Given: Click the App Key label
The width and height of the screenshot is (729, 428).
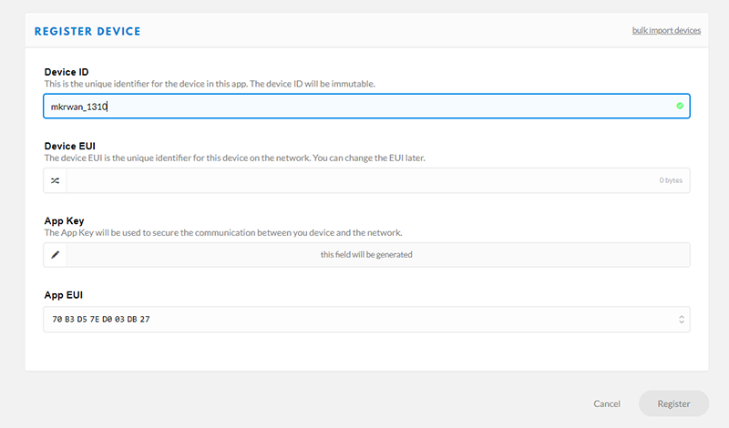Looking at the screenshot, I should [64, 220].
